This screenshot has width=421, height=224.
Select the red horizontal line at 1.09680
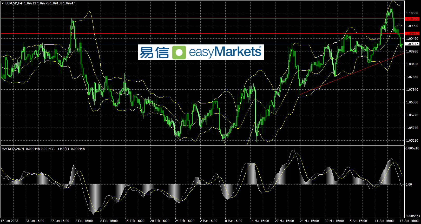pos(203,34)
